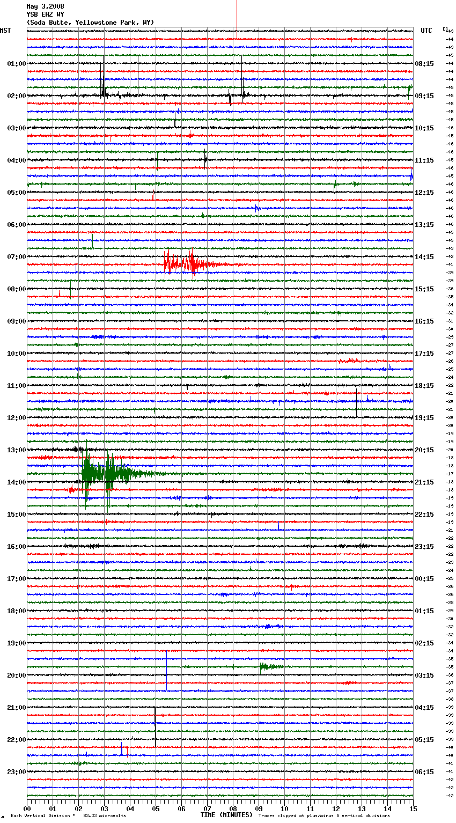456x823 pixels.
Task: Click the '00' minute tick on the time axis
Action: [x=27, y=808]
